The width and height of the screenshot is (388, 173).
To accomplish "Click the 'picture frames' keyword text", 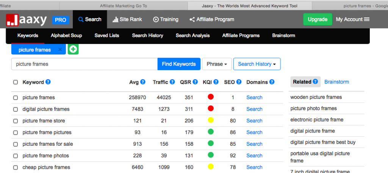I will (x=39, y=97).
